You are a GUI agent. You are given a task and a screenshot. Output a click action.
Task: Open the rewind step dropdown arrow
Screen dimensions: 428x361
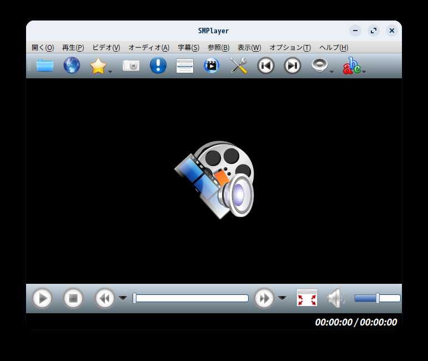click(x=123, y=298)
